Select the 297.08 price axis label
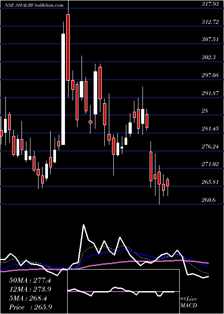Screen dimensions: 224x314 (x=210, y=75)
